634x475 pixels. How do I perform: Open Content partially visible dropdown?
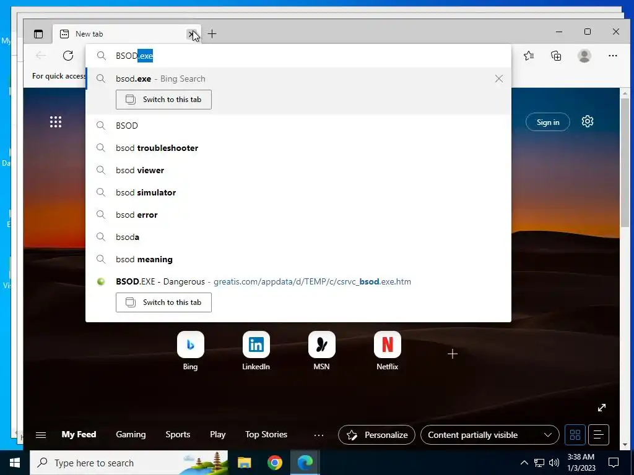[x=490, y=435]
